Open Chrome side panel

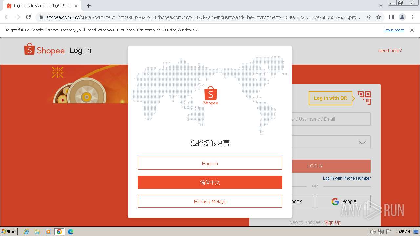click(x=391, y=17)
